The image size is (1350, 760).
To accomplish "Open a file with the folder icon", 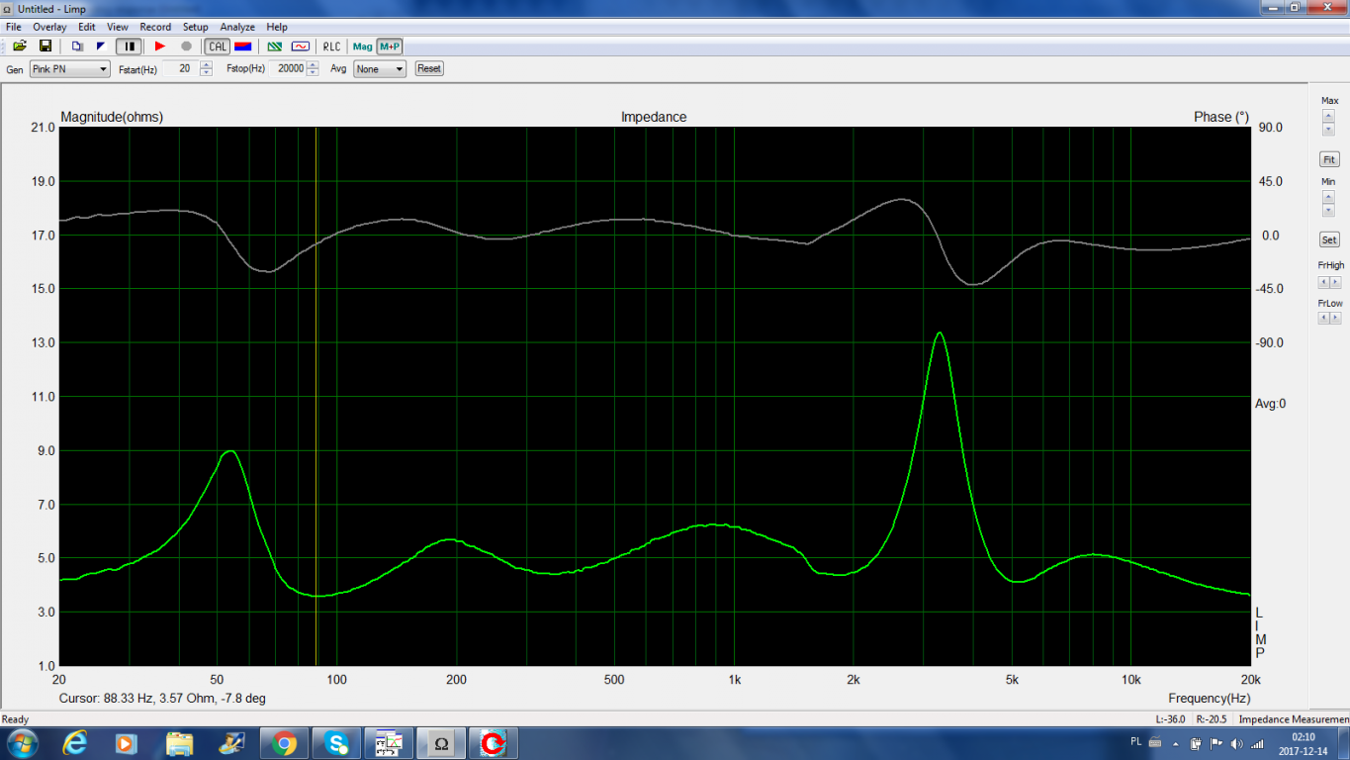I will (x=20, y=47).
